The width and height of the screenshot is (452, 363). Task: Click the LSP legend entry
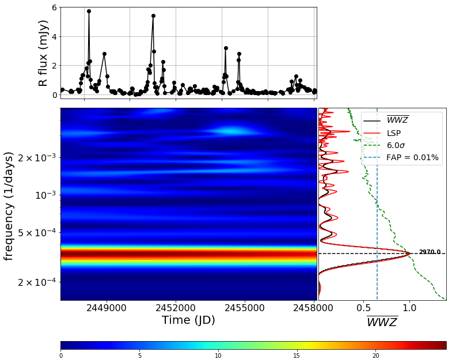(393, 133)
